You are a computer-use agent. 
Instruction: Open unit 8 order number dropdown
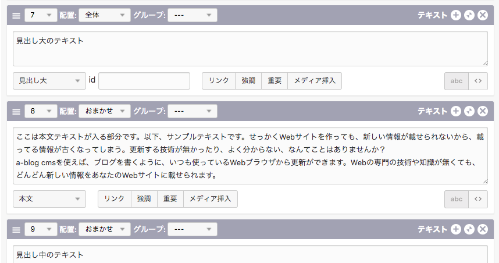(41, 111)
